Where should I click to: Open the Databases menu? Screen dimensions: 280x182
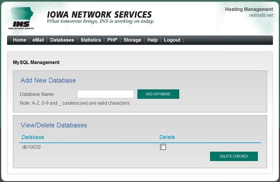coord(62,40)
